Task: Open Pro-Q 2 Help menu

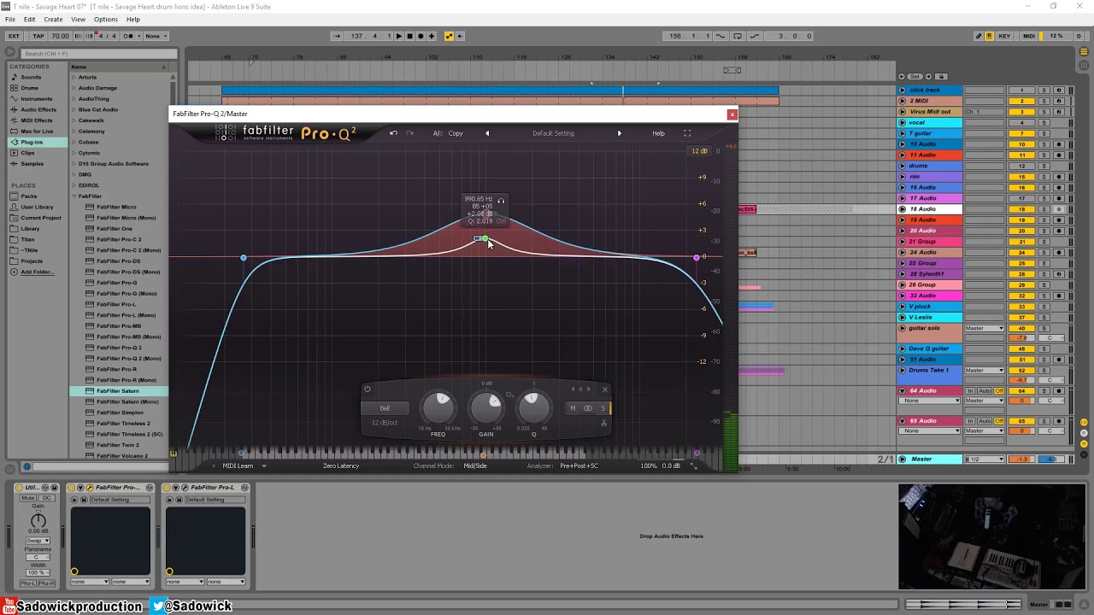Action: pos(658,133)
